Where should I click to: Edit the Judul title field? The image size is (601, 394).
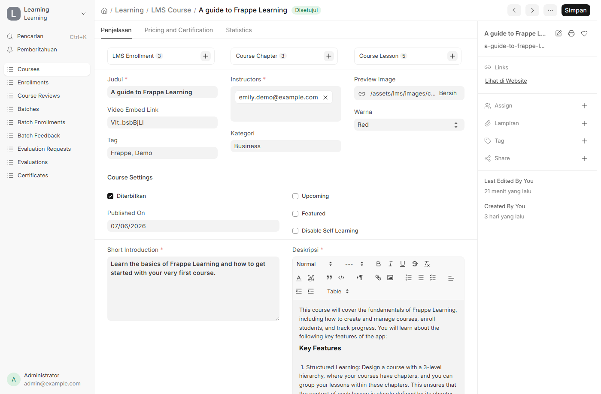(x=162, y=92)
